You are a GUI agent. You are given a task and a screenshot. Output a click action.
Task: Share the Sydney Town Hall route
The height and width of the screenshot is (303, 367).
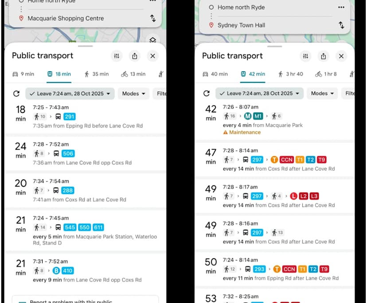(324, 56)
